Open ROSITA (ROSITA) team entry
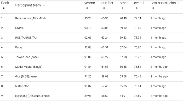The width and height of the screenshot is (183, 101). (26, 38)
